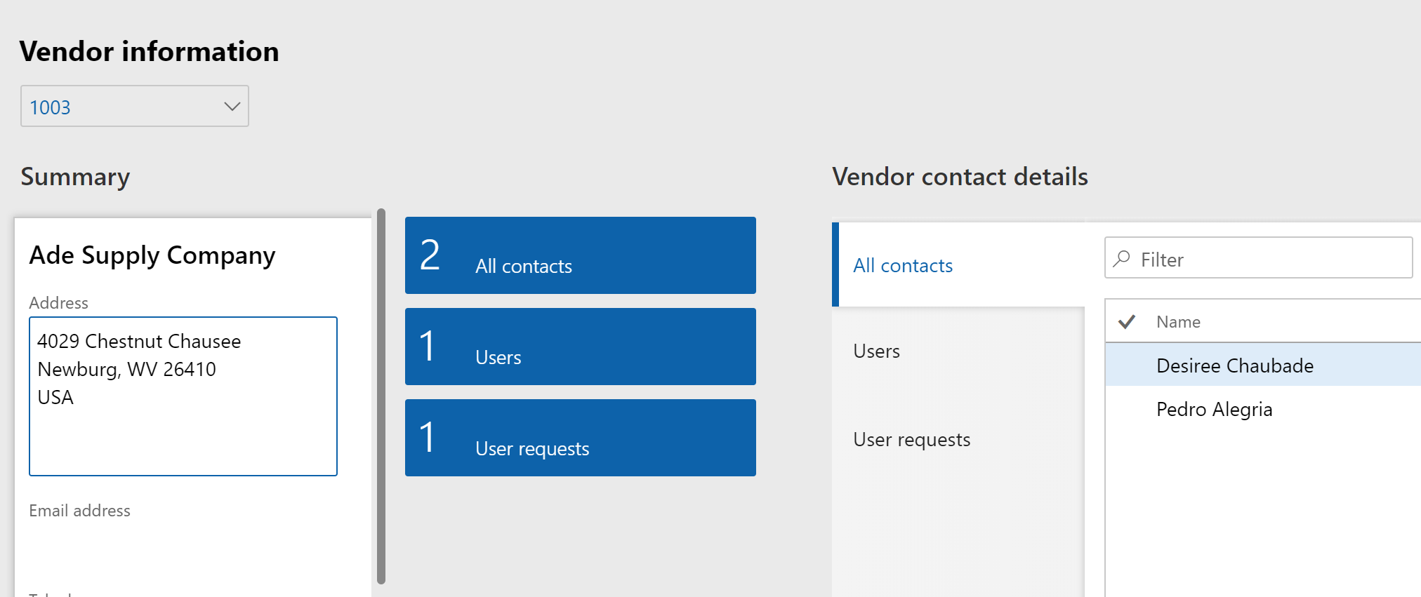Click the 1003 vendor account value
Viewport: 1421px width, 597px height.
[x=51, y=107]
